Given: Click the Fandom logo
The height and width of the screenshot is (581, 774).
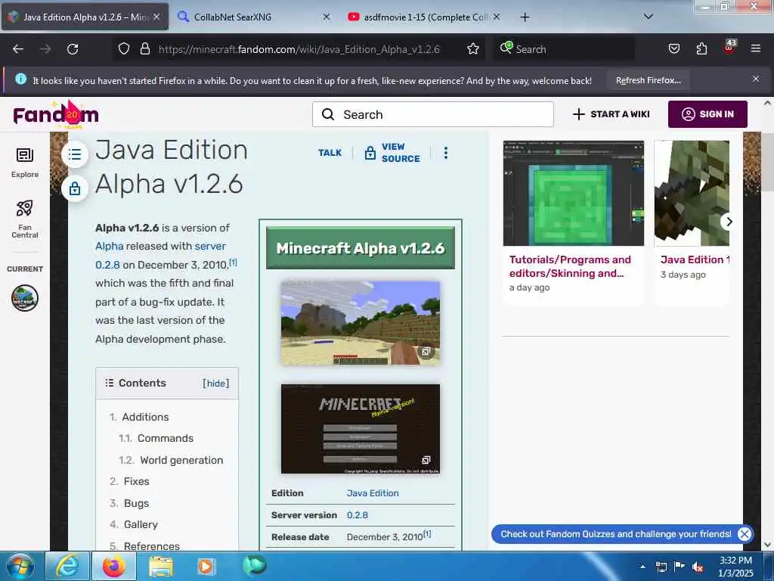Looking at the screenshot, I should click(56, 114).
